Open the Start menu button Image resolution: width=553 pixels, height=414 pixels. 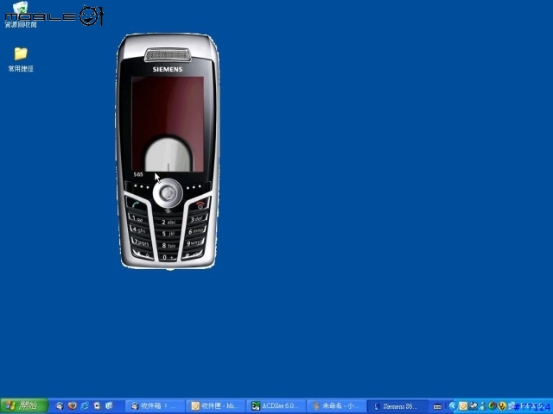24,406
